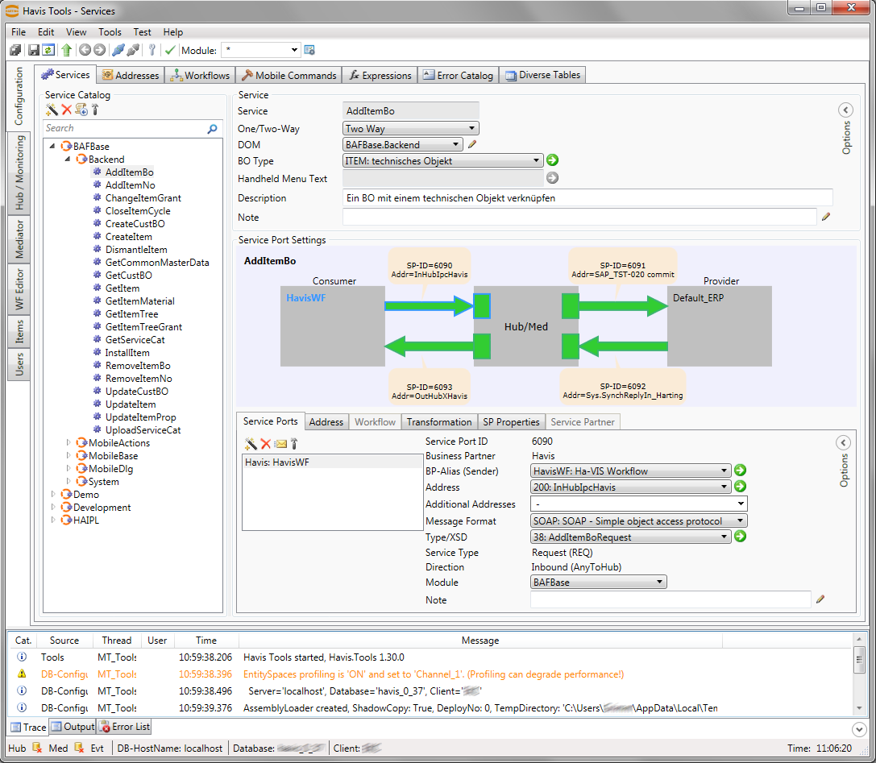Click the magic wand icon in Service Catalog
This screenshot has height=763, width=876.
pyautogui.click(x=52, y=110)
